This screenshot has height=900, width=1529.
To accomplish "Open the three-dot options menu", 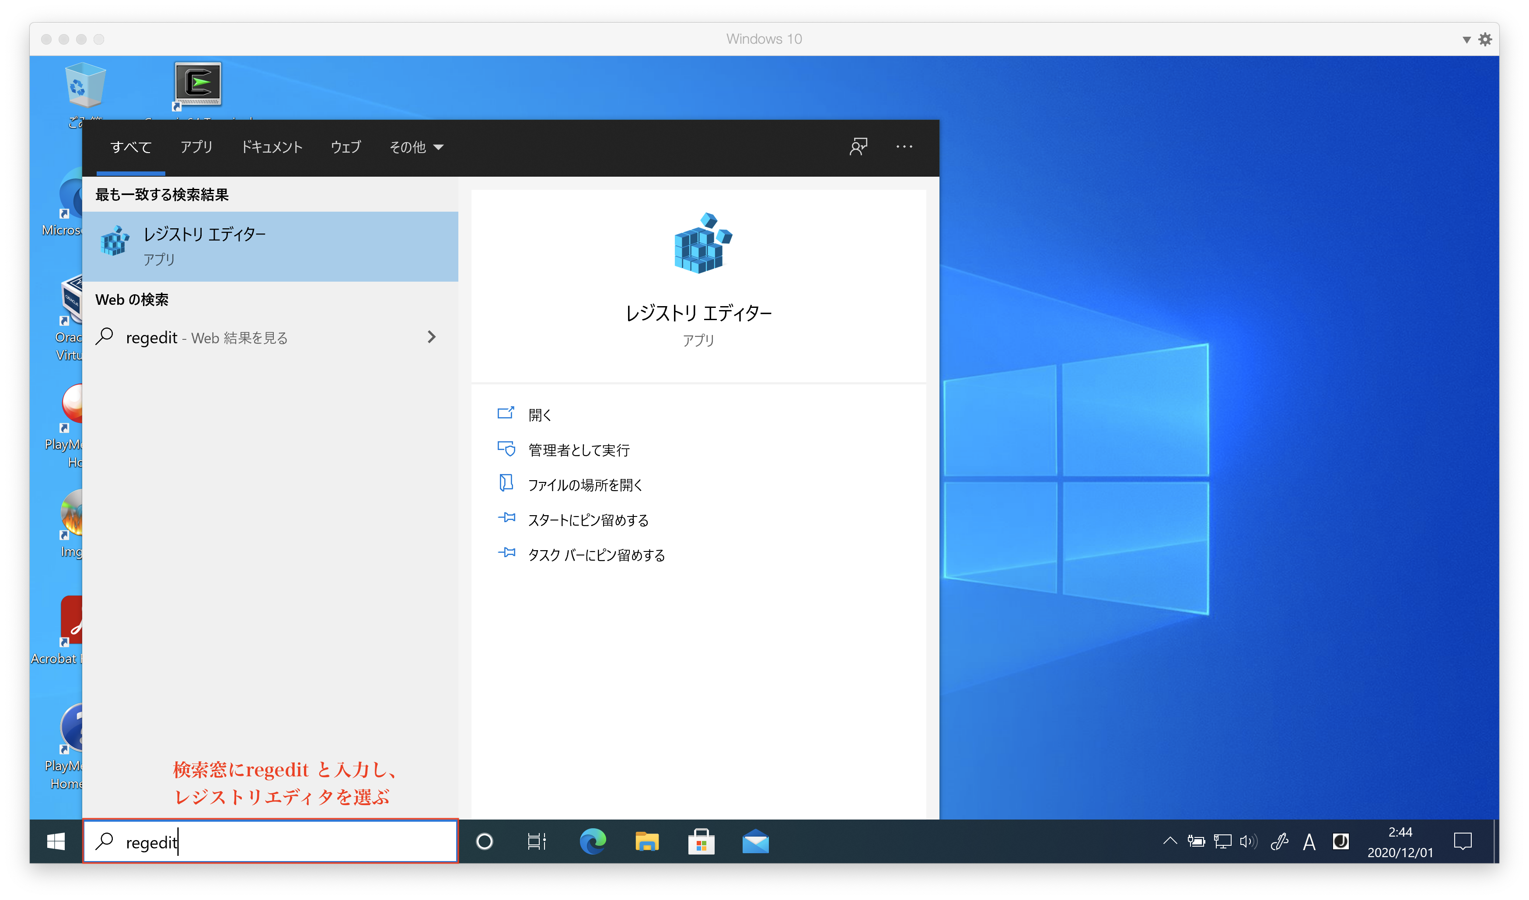I will point(904,146).
